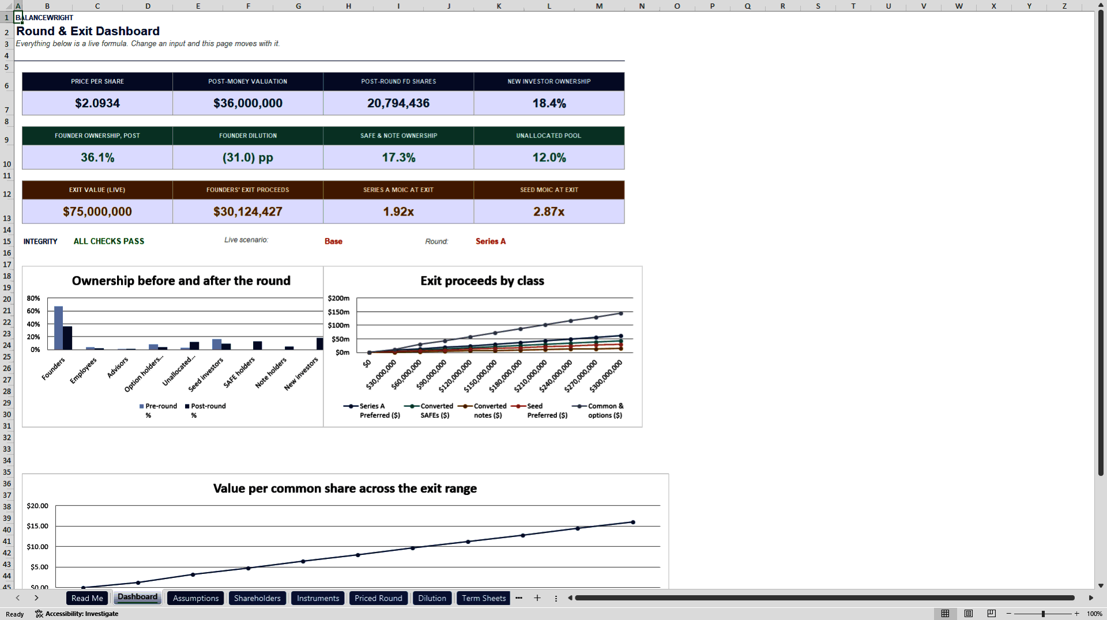Select the $36,000,000 post-money valuation cell
The image size is (1107, 620).
pyautogui.click(x=248, y=103)
